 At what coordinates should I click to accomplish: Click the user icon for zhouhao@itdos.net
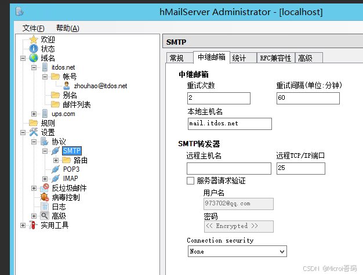pos(67,86)
